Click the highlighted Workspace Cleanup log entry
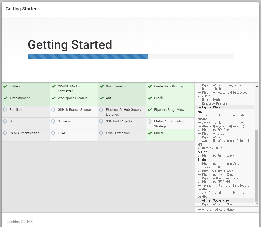 click(x=224, y=107)
